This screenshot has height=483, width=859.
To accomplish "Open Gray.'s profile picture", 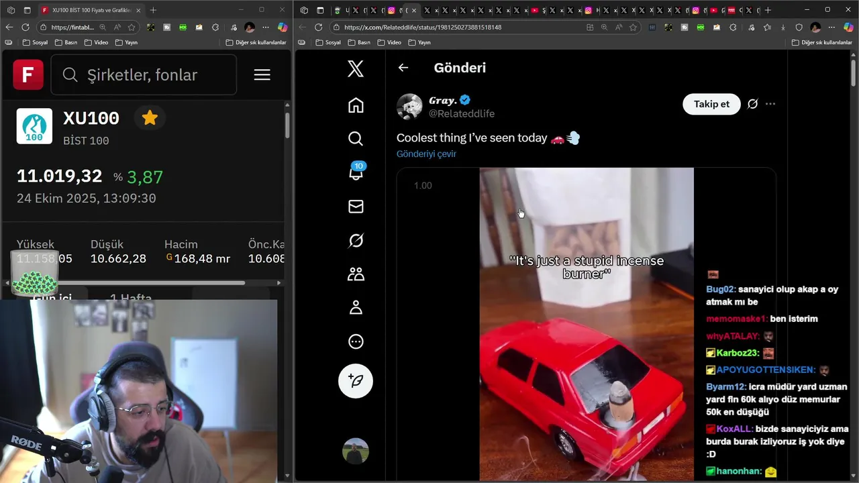I will click(409, 107).
